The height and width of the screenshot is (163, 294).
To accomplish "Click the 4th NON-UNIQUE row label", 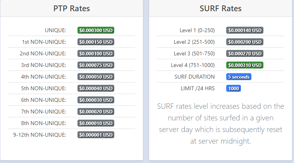I will point(43,77).
